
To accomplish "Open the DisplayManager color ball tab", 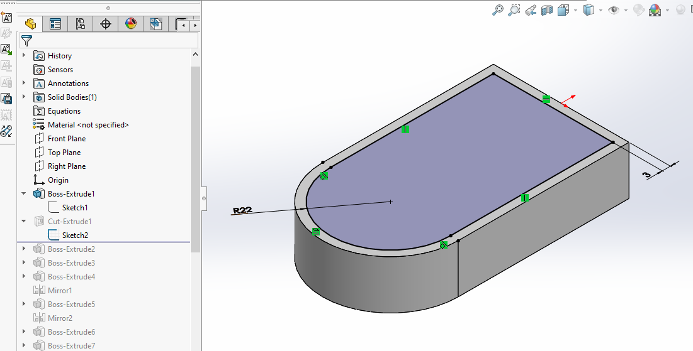I will [x=131, y=24].
